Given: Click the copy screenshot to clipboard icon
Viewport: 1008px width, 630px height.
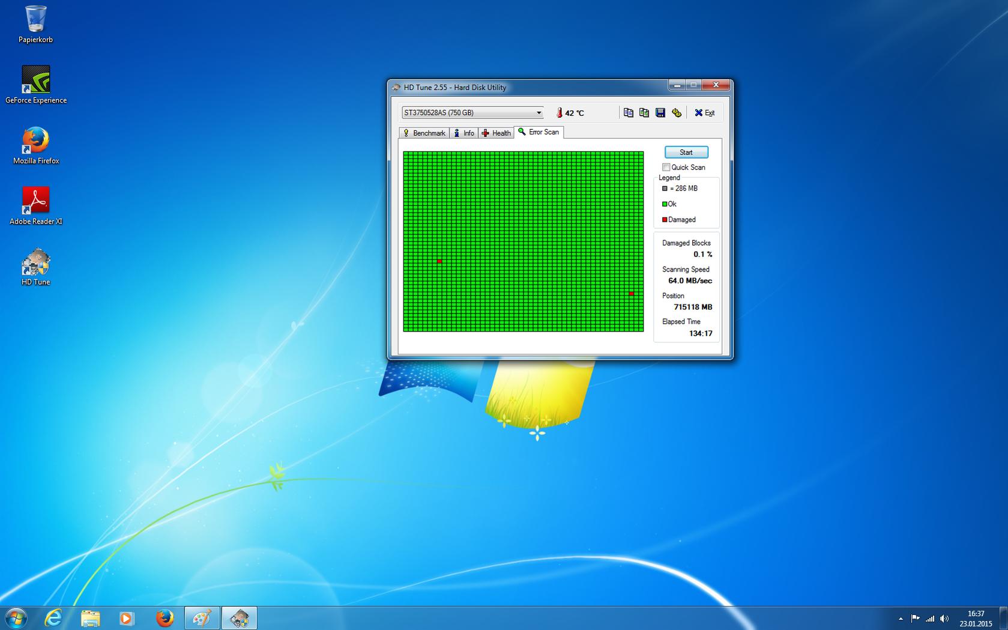Looking at the screenshot, I should [x=644, y=112].
